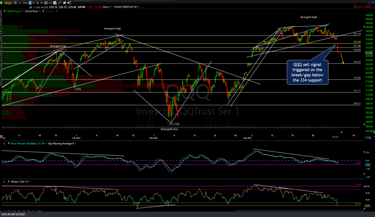This screenshot has width=375, height=217.
Task: Click the ellipsis after company name
Action: coord(142,7)
